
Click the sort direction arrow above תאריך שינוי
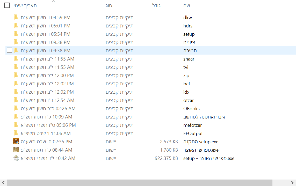tap(54, 1)
